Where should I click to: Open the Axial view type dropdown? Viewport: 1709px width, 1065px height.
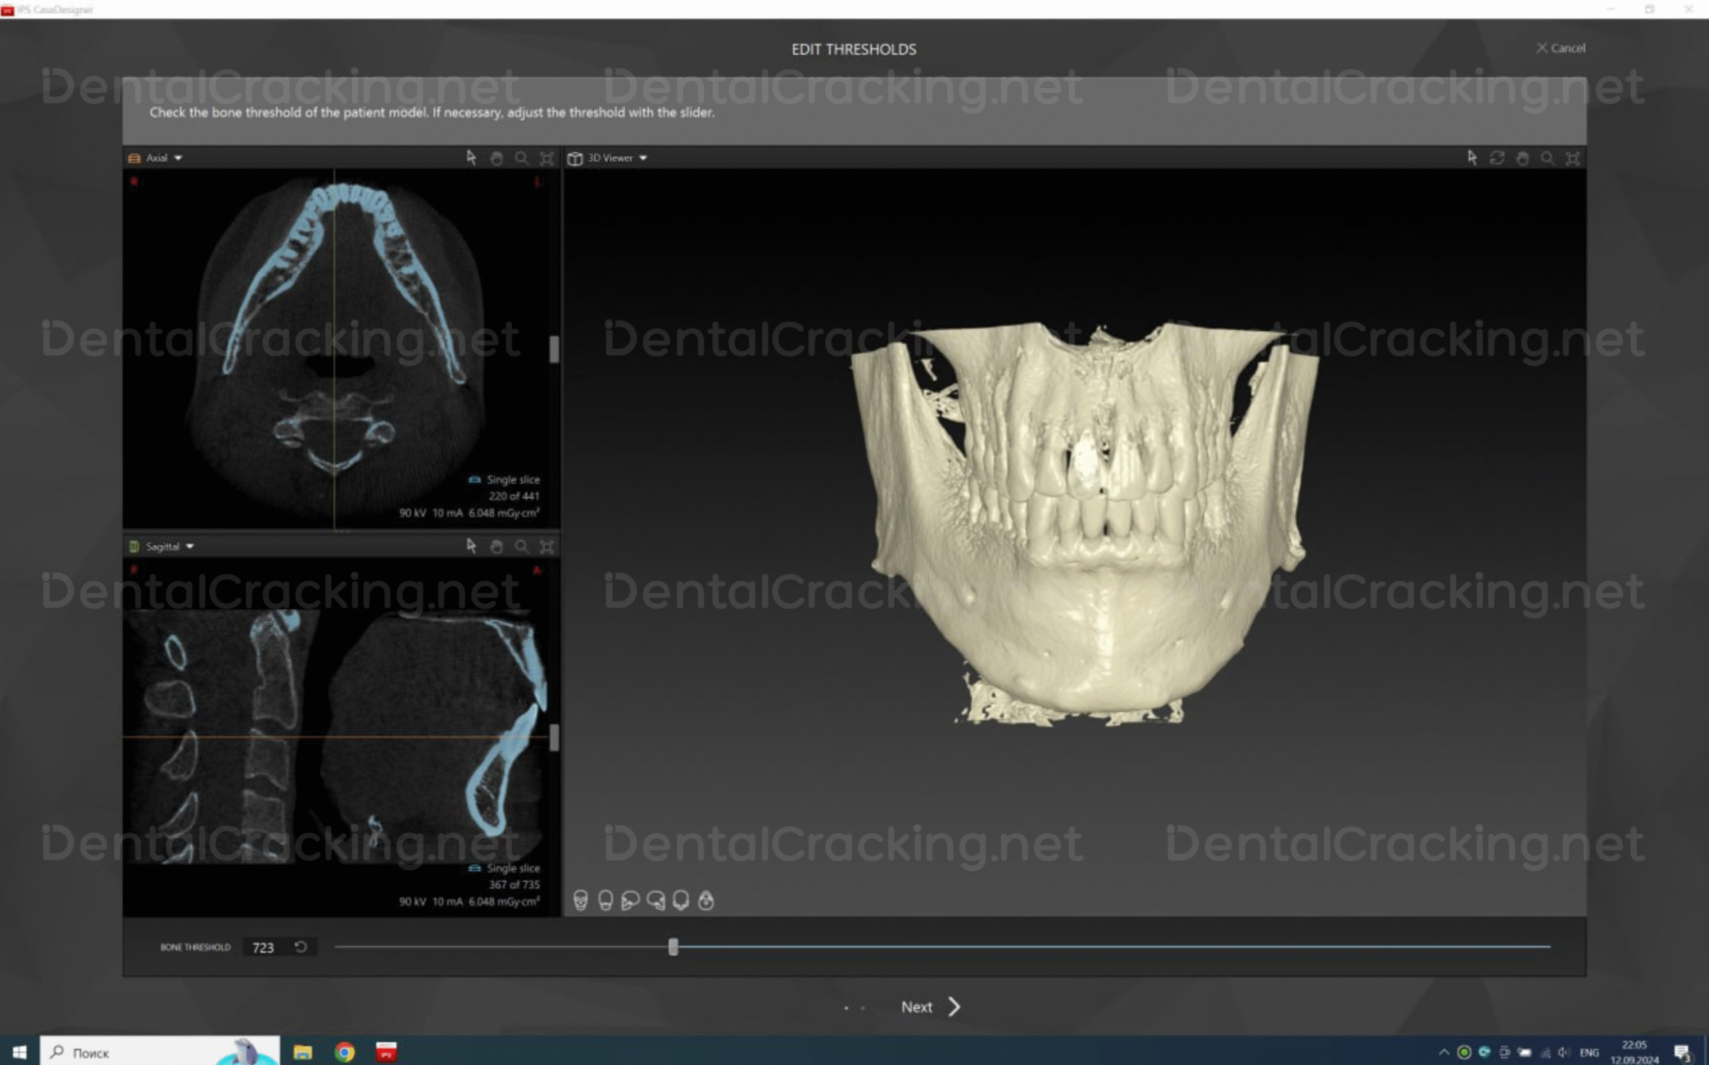(x=178, y=157)
